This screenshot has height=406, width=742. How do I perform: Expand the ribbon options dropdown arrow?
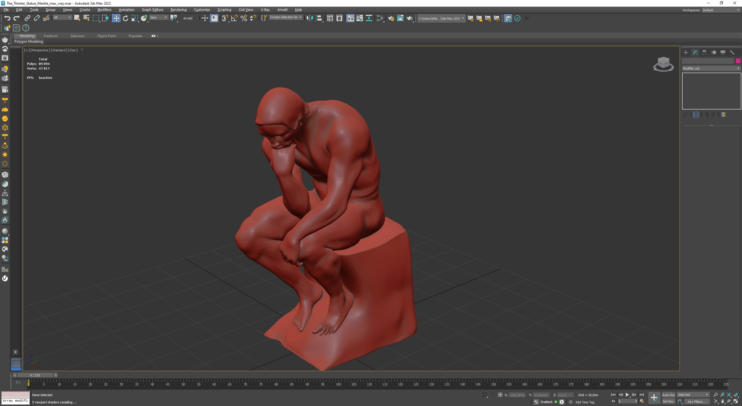tap(157, 36)
